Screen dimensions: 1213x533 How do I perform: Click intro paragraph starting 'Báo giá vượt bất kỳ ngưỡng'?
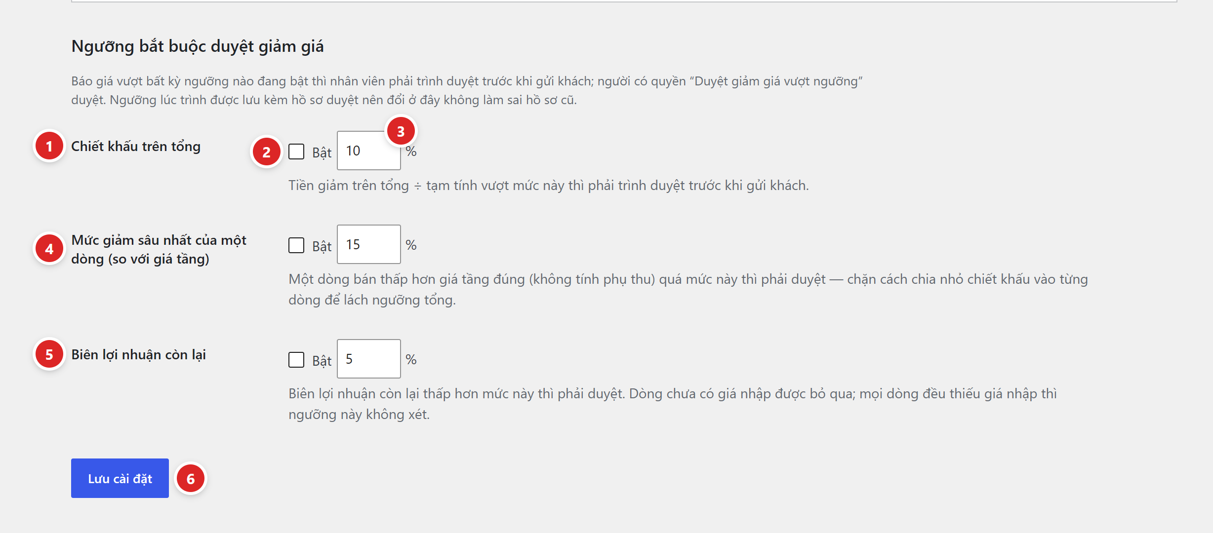[x=467, y=90]
